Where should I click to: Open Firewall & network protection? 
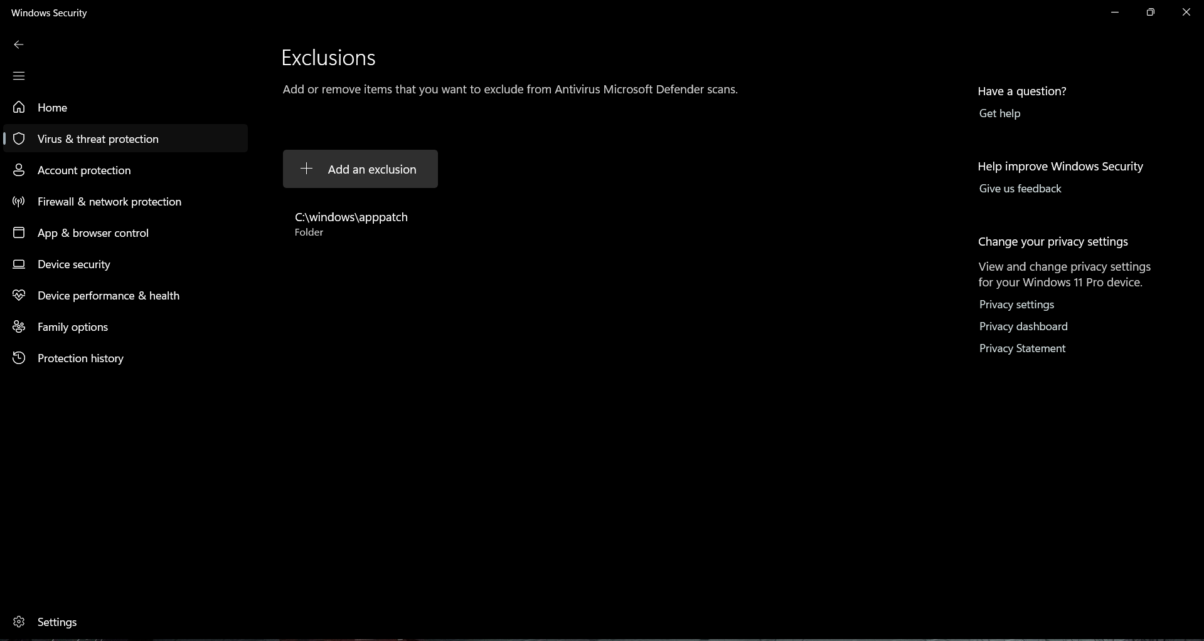pos(125,201)
